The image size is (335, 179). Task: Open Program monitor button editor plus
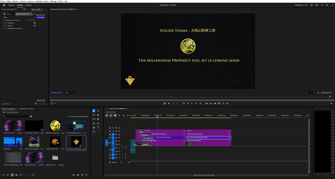click(x=331, y=103)
